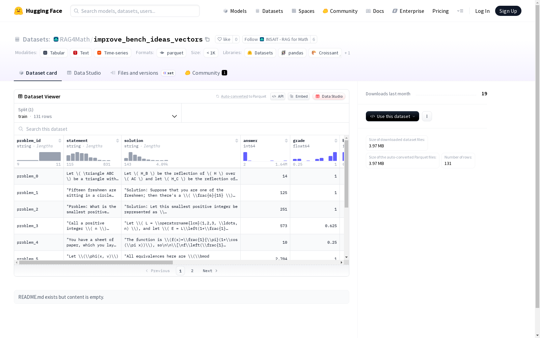The height and width of the screenshot is (338, 540).
Task: Click the Search this dataset field
Action: (x=182, y=129)
